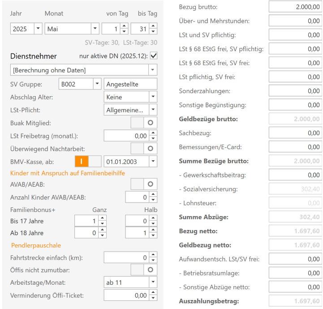Uncheck 'nur aktive DN' checkbox
The image size is (323, 309).
[x=154, y=56]
